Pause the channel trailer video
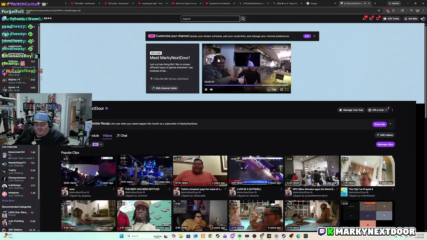The image size is (427, 240). (x=206, y=89)
